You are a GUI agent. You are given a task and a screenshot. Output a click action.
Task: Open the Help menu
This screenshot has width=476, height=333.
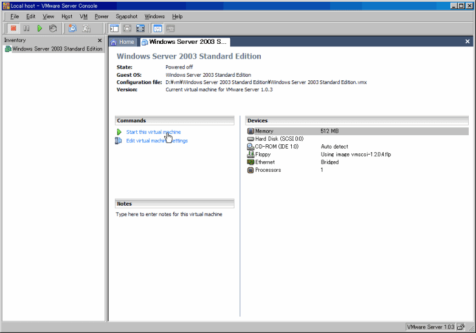pos(178,16)
